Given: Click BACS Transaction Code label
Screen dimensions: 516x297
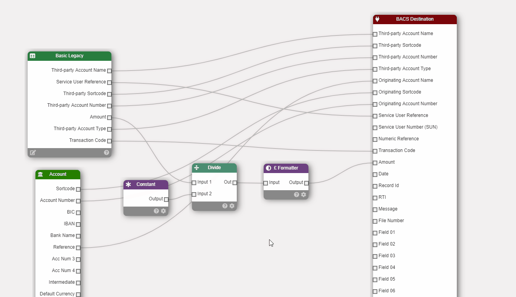Looking at the screenshot, I should click(397, 150).
